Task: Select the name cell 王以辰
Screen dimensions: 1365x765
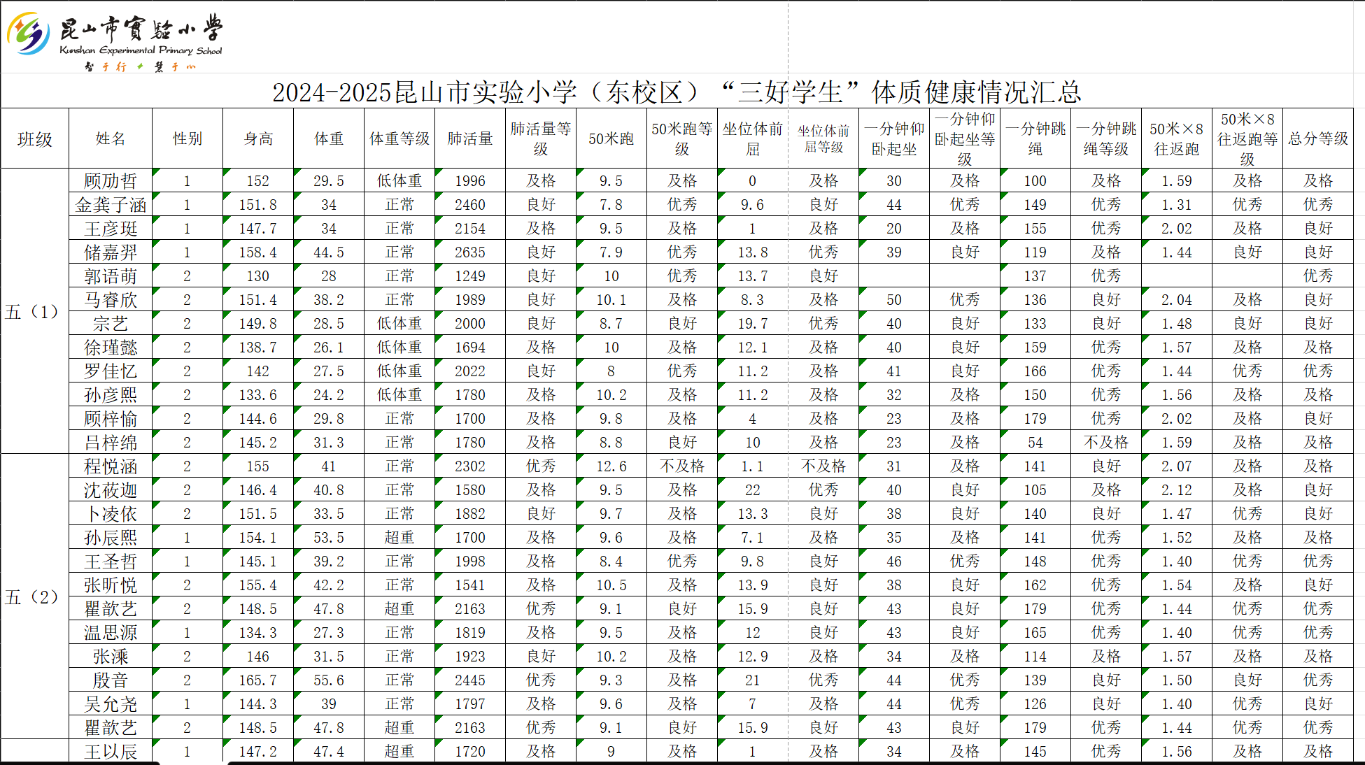Action: click(x=111, y=752)
